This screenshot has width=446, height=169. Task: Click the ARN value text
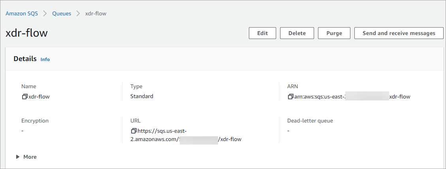352,97
